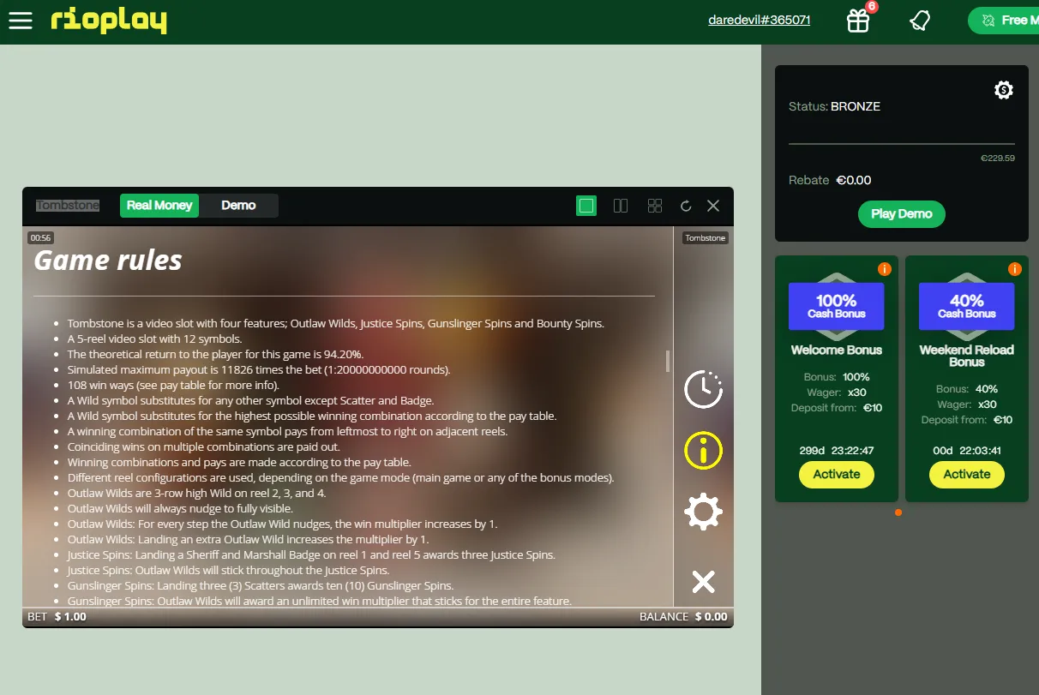Switch to Demo mode tab
Viewport: 1039px width, 695px height.
238,205
